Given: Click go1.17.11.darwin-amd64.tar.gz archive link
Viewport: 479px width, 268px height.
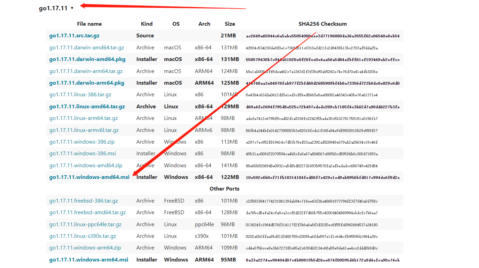Looking at the screenshot, I should click(x=86, y=48).
